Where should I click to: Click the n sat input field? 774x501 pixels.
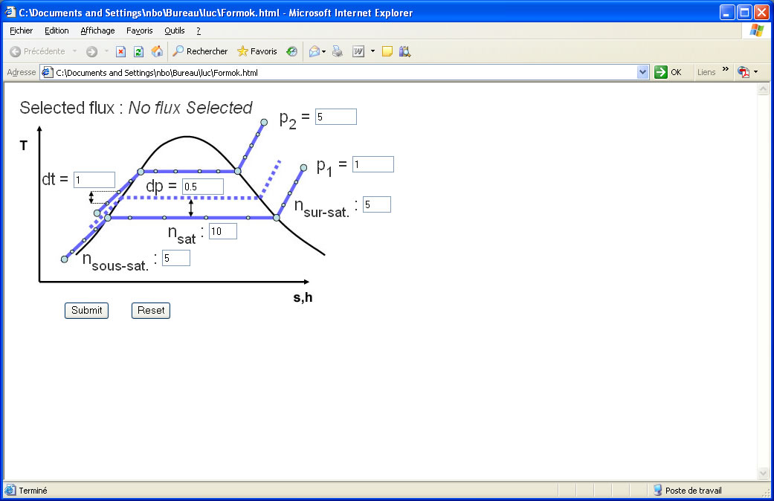[x=222, y=231]
